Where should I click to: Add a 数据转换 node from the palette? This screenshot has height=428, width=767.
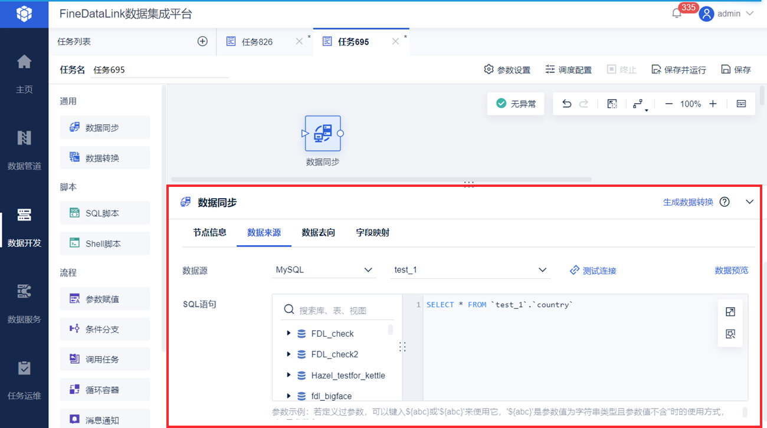pos(105,158)
